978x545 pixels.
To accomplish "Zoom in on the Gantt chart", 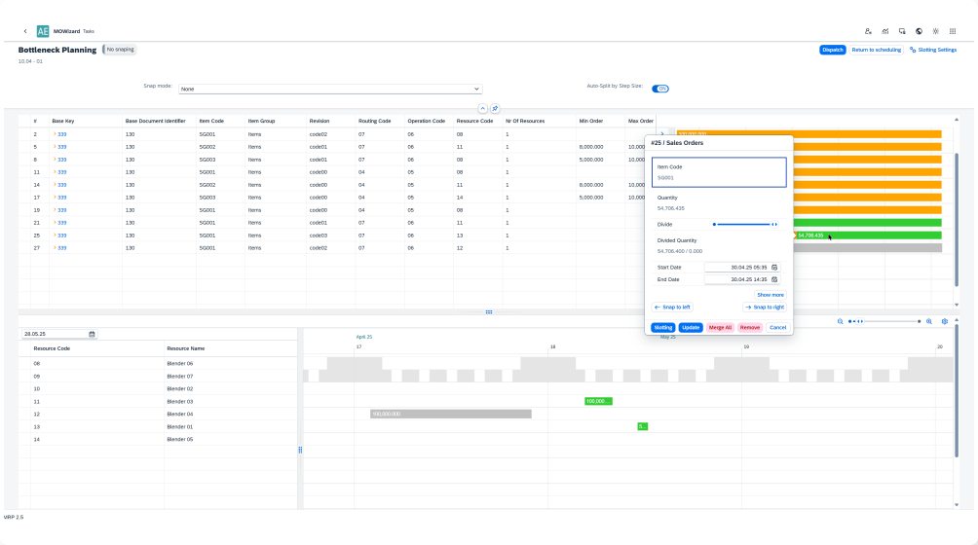I will point(928,321).
